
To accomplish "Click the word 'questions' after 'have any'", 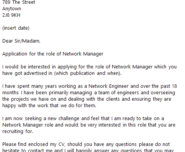I will (x=126, y=144).
